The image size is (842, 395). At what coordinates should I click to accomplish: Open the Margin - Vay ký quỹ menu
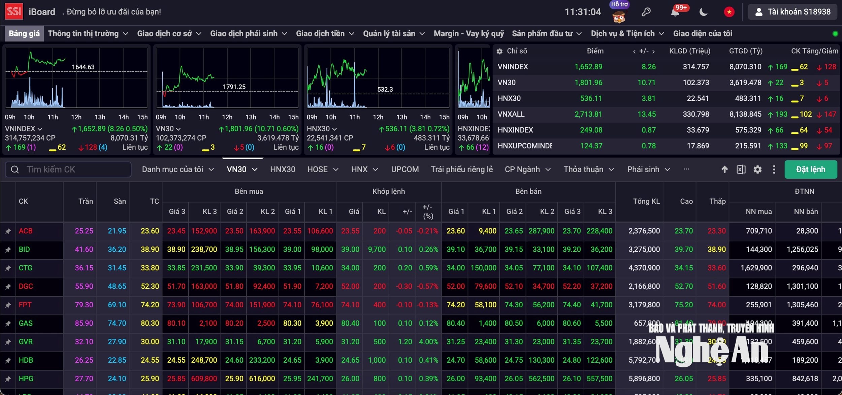469,34
